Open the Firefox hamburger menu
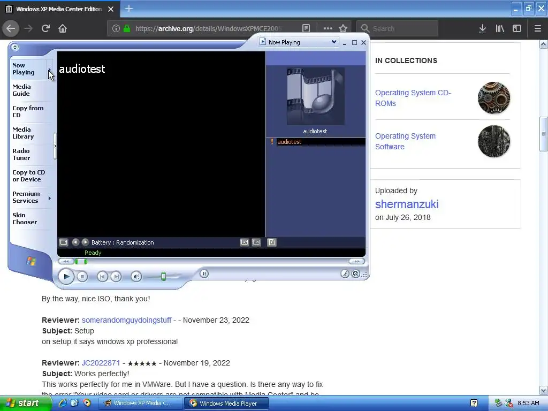The image size is (548, 411). click(537, 28)
